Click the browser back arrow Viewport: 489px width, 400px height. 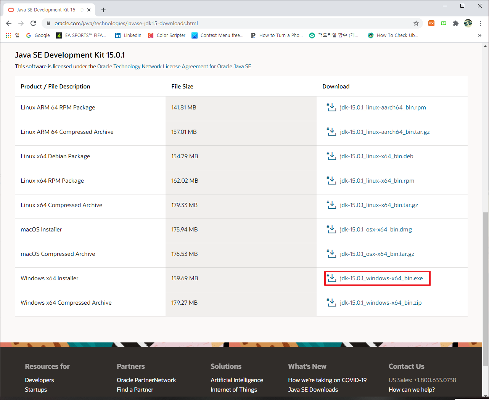pyautogui.click(x=9, y=23)
